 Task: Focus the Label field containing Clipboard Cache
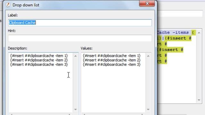80,23
